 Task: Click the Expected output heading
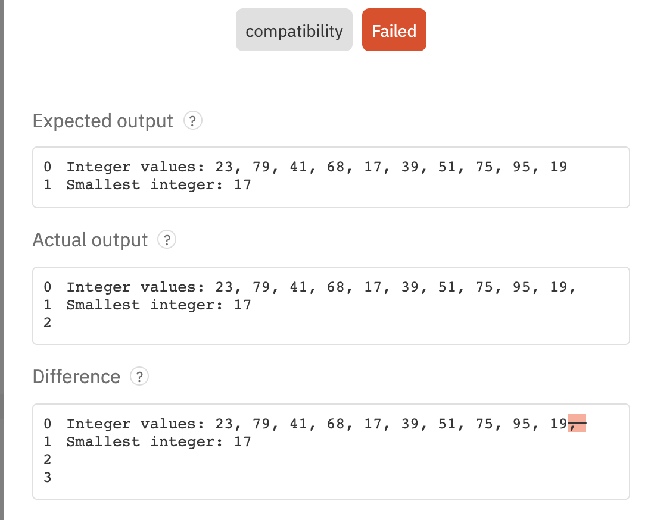pos(102,121)
